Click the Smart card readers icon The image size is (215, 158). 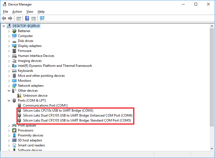point(14,145)
